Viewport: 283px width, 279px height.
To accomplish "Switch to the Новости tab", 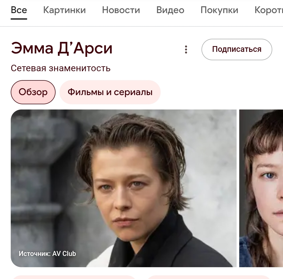I will tap(121, 10).
